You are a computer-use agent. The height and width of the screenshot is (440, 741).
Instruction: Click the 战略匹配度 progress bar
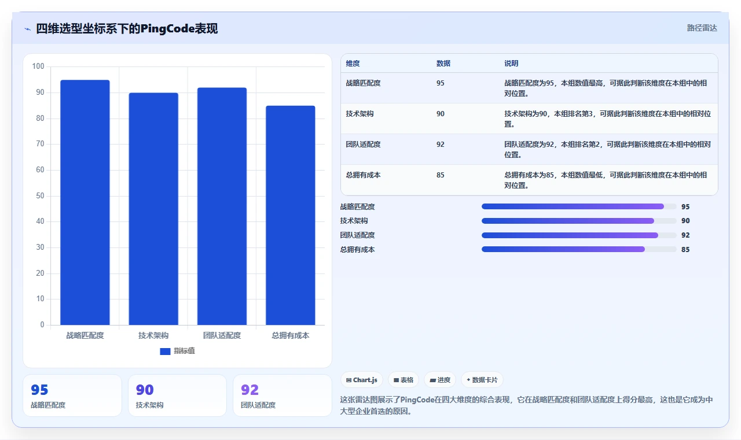click(x=579, y=206)
